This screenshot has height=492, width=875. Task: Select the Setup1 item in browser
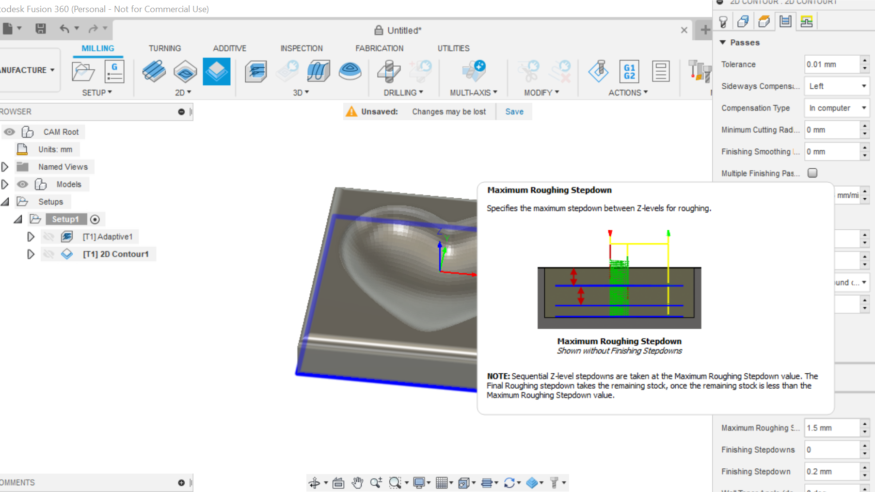(x=65, y=219)
